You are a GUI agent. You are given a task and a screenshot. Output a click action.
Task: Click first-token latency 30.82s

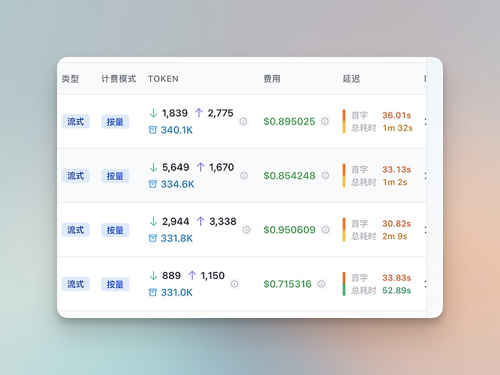396,223
